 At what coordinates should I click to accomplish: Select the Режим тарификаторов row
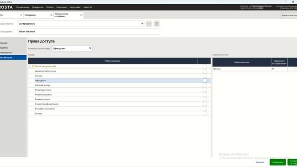[119, 104]
